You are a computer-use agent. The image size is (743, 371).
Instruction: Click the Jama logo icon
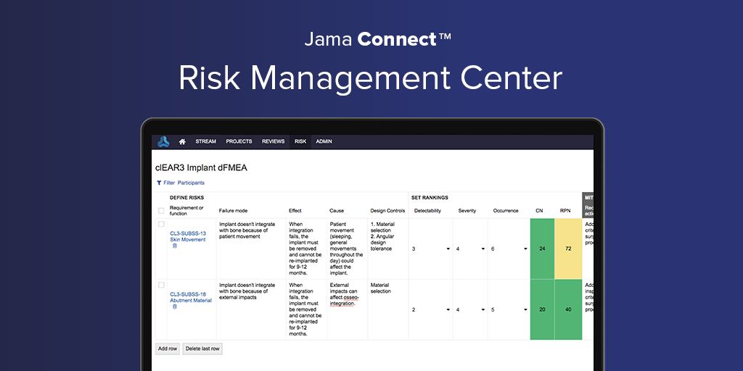pyautogui.click(x=163, y=141)
